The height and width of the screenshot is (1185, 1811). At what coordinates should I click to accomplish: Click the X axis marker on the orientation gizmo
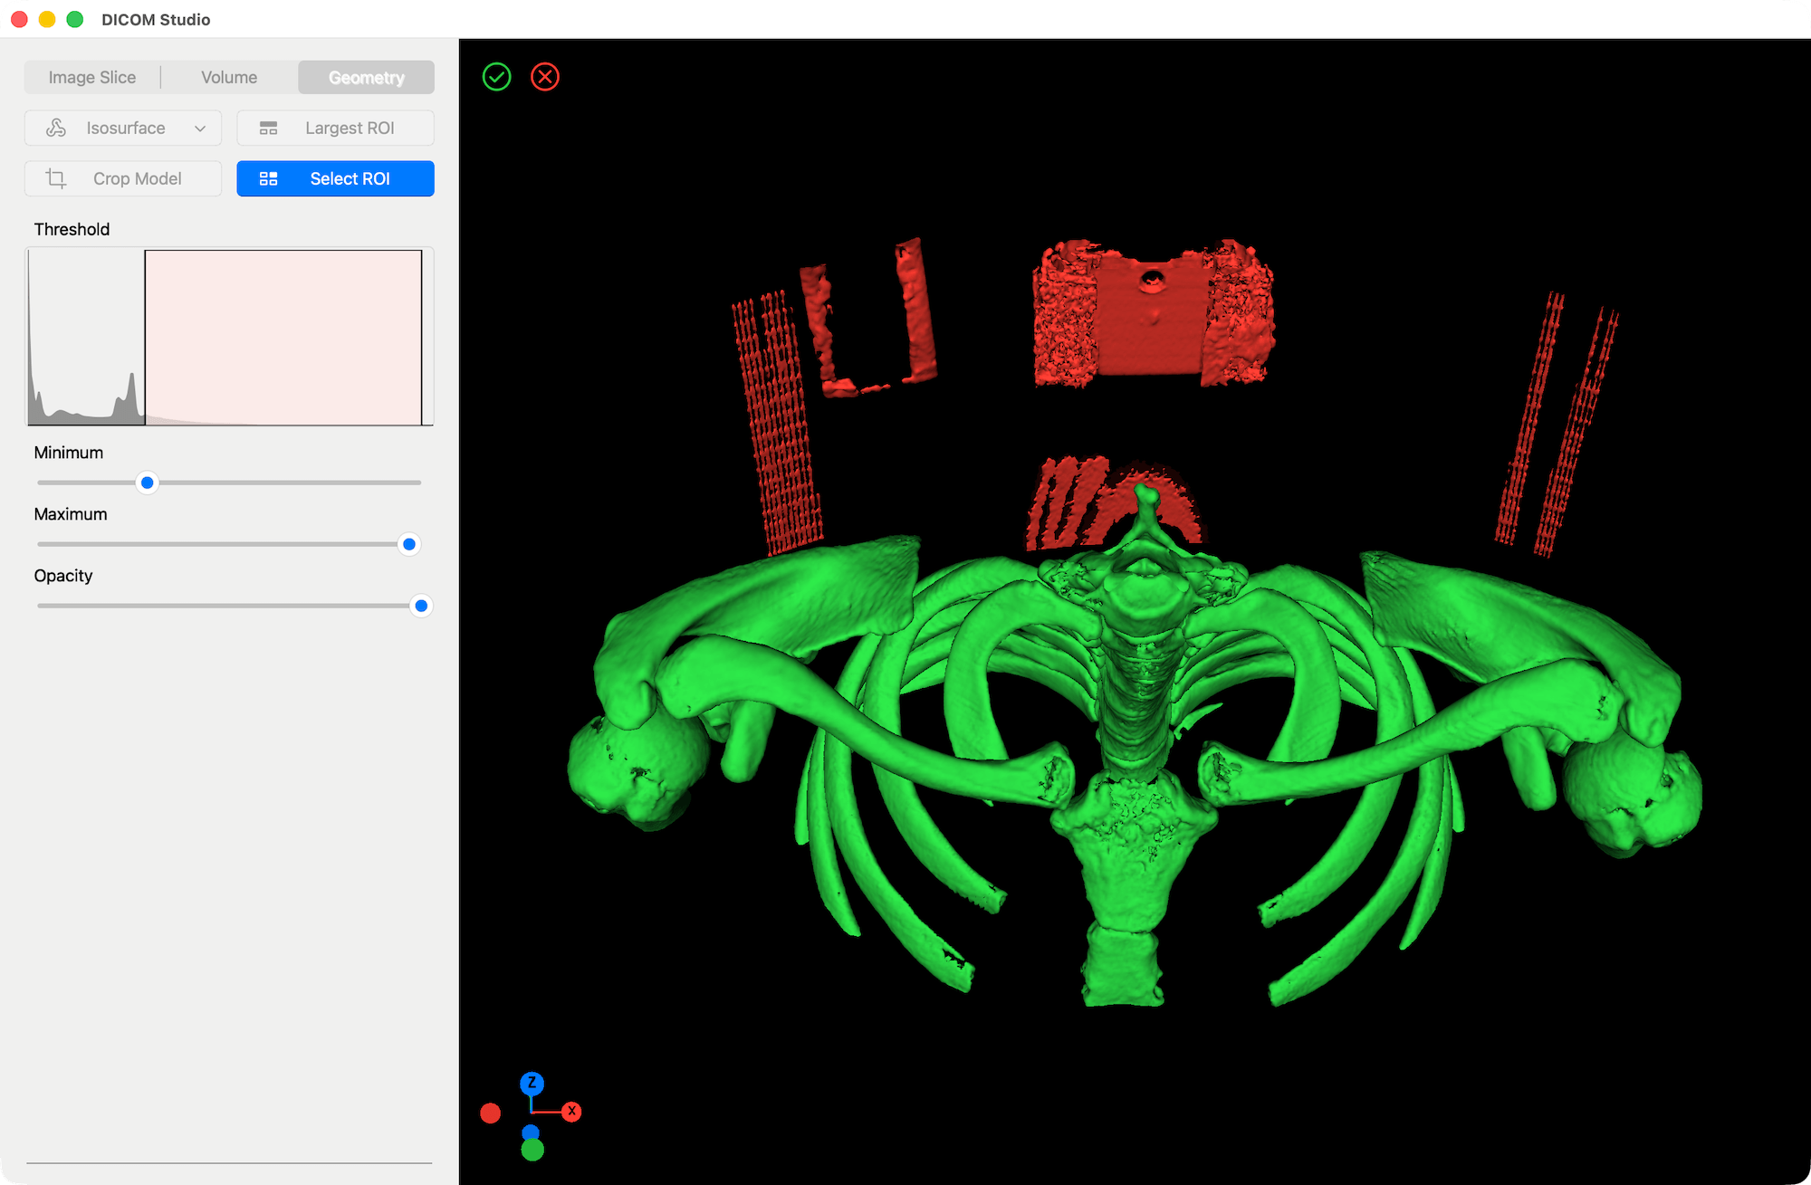coord(572,1112)
